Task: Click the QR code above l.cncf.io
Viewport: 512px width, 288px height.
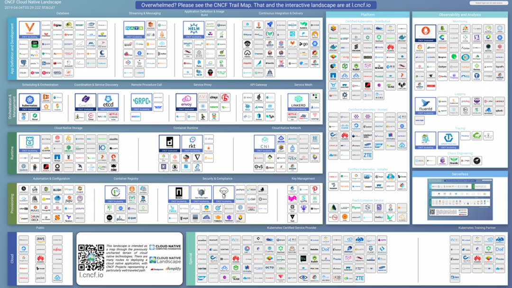Action: point(91,257)
